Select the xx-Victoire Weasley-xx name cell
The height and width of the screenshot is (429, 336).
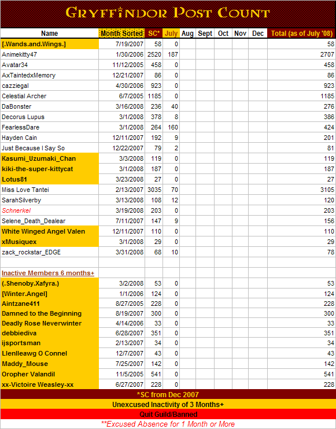[50, 384]
